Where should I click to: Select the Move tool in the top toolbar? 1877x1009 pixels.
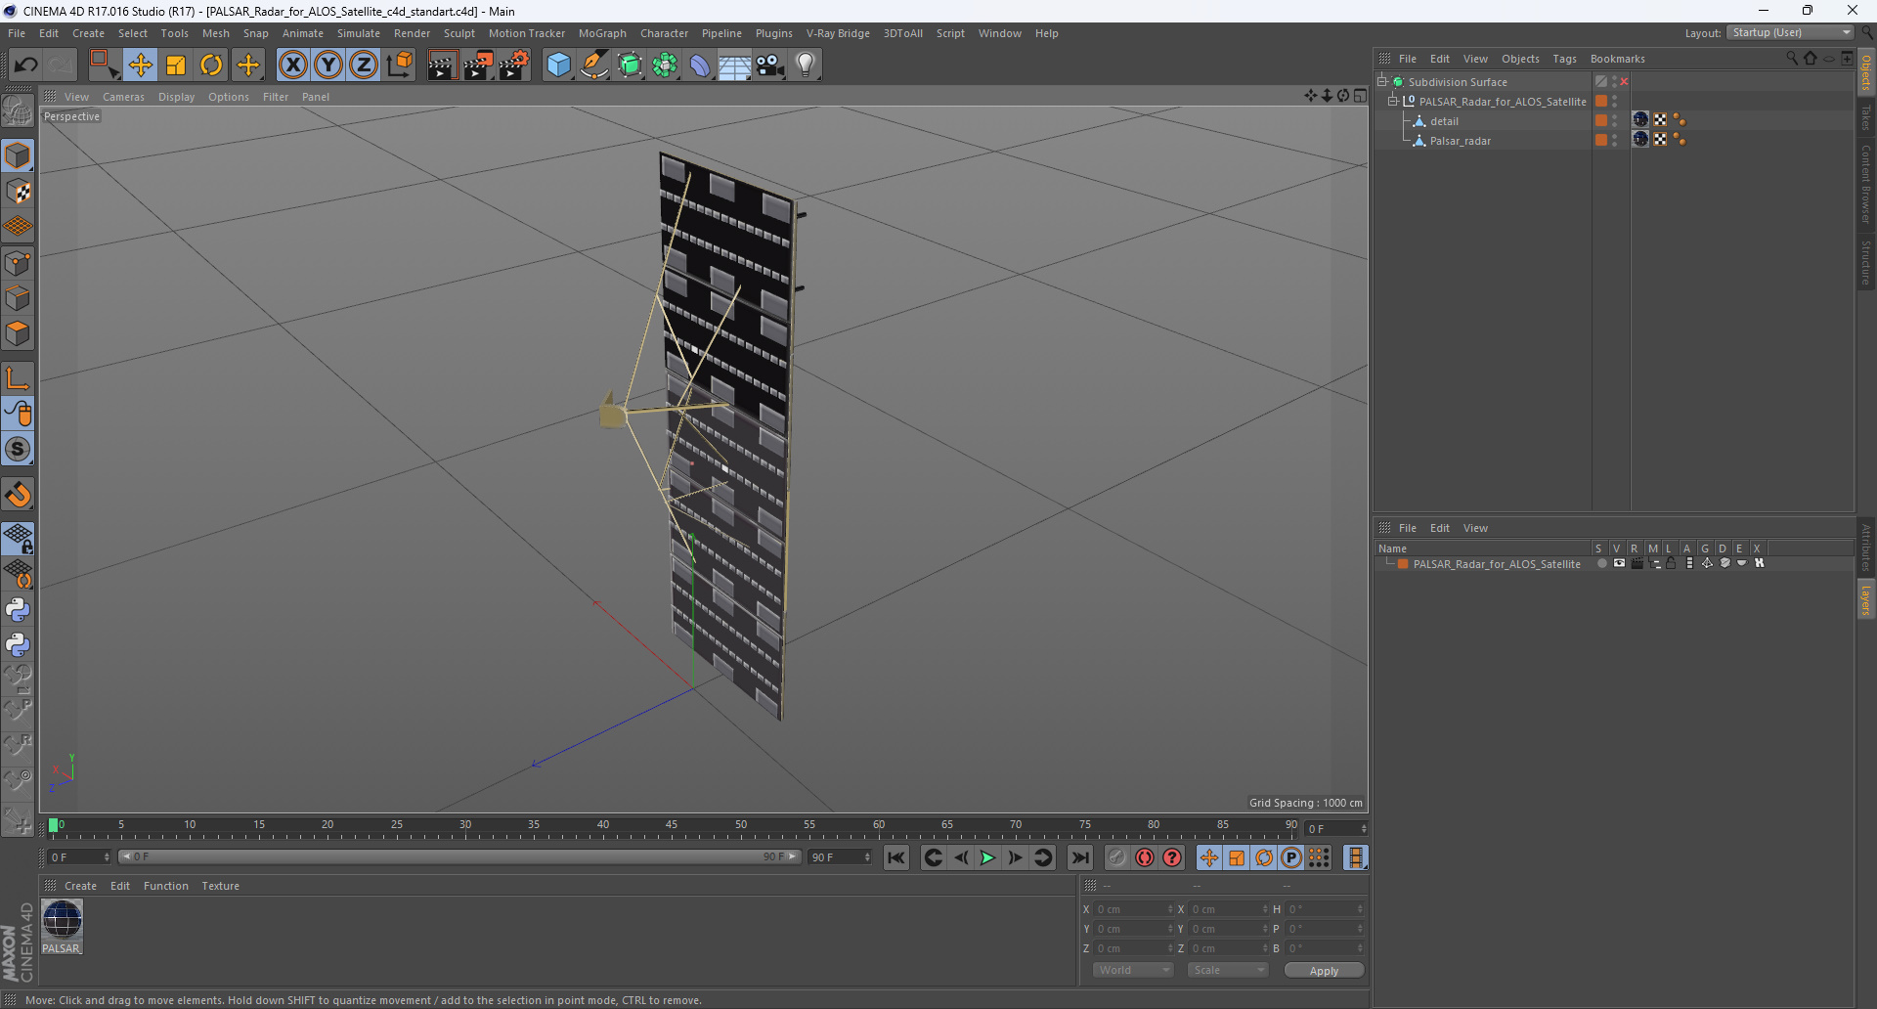[140, 66]
